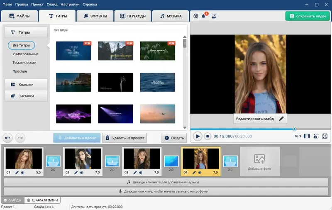Mute sound using speaker icon on slide 01

click(23, 172)
